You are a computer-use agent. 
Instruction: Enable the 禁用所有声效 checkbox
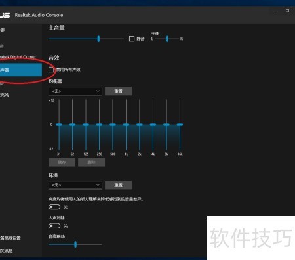pyautogui.click(x=51, y=70)
